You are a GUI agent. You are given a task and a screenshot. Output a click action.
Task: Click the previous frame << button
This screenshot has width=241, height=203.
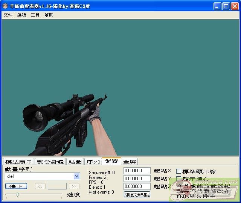[40, 186]
